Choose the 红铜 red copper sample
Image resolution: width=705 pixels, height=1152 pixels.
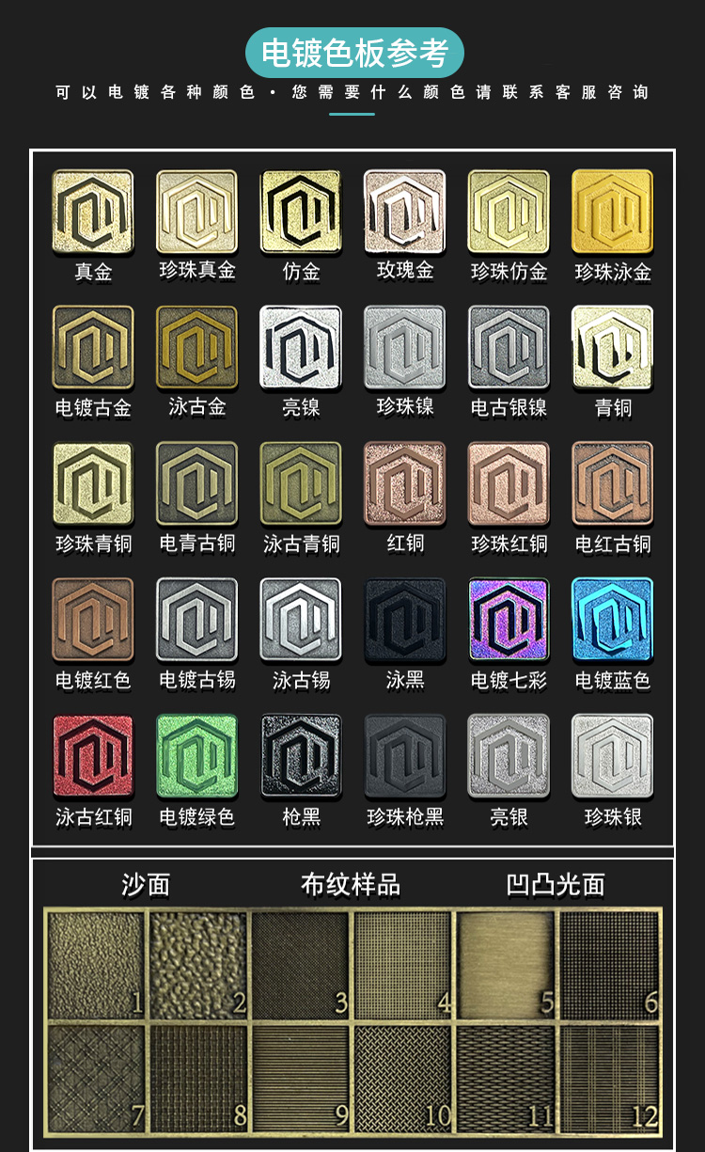coord(405,483)
